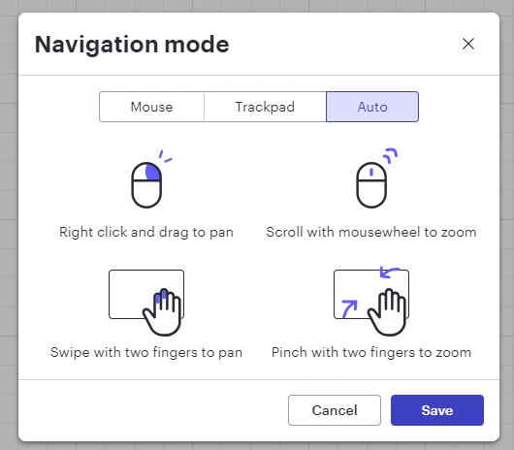Choose the Auto navigation mode
This screenshot has width=514, height=450.
point(372,107)
